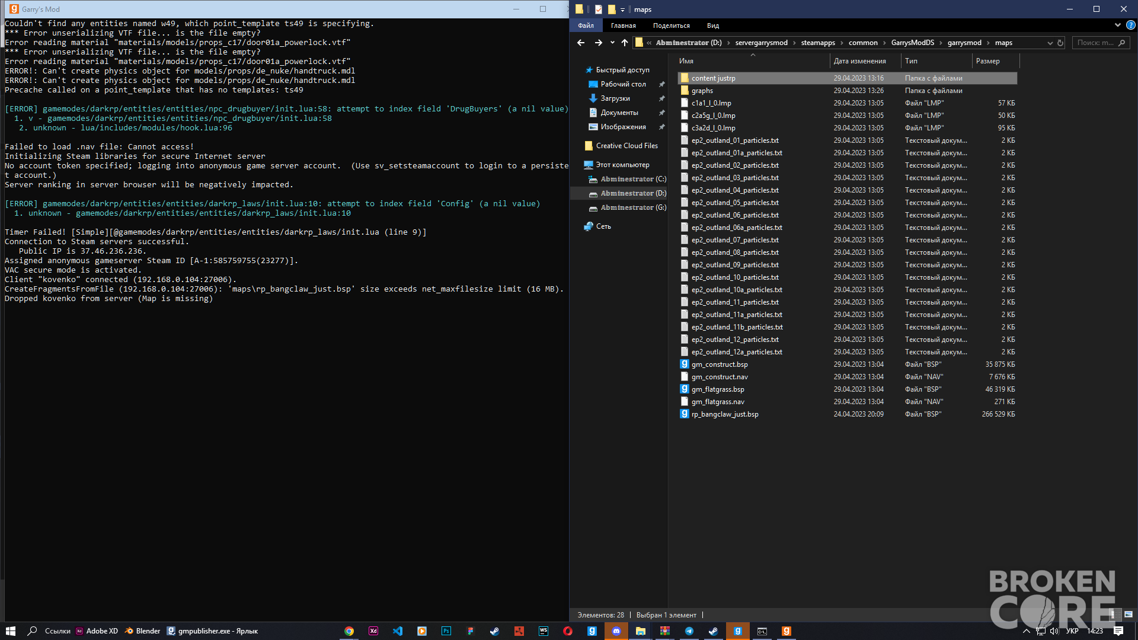Expand the breadcrumb chevron after servergarrysmod
This screenshot has width=1138, height=640.
coord(795,43)
